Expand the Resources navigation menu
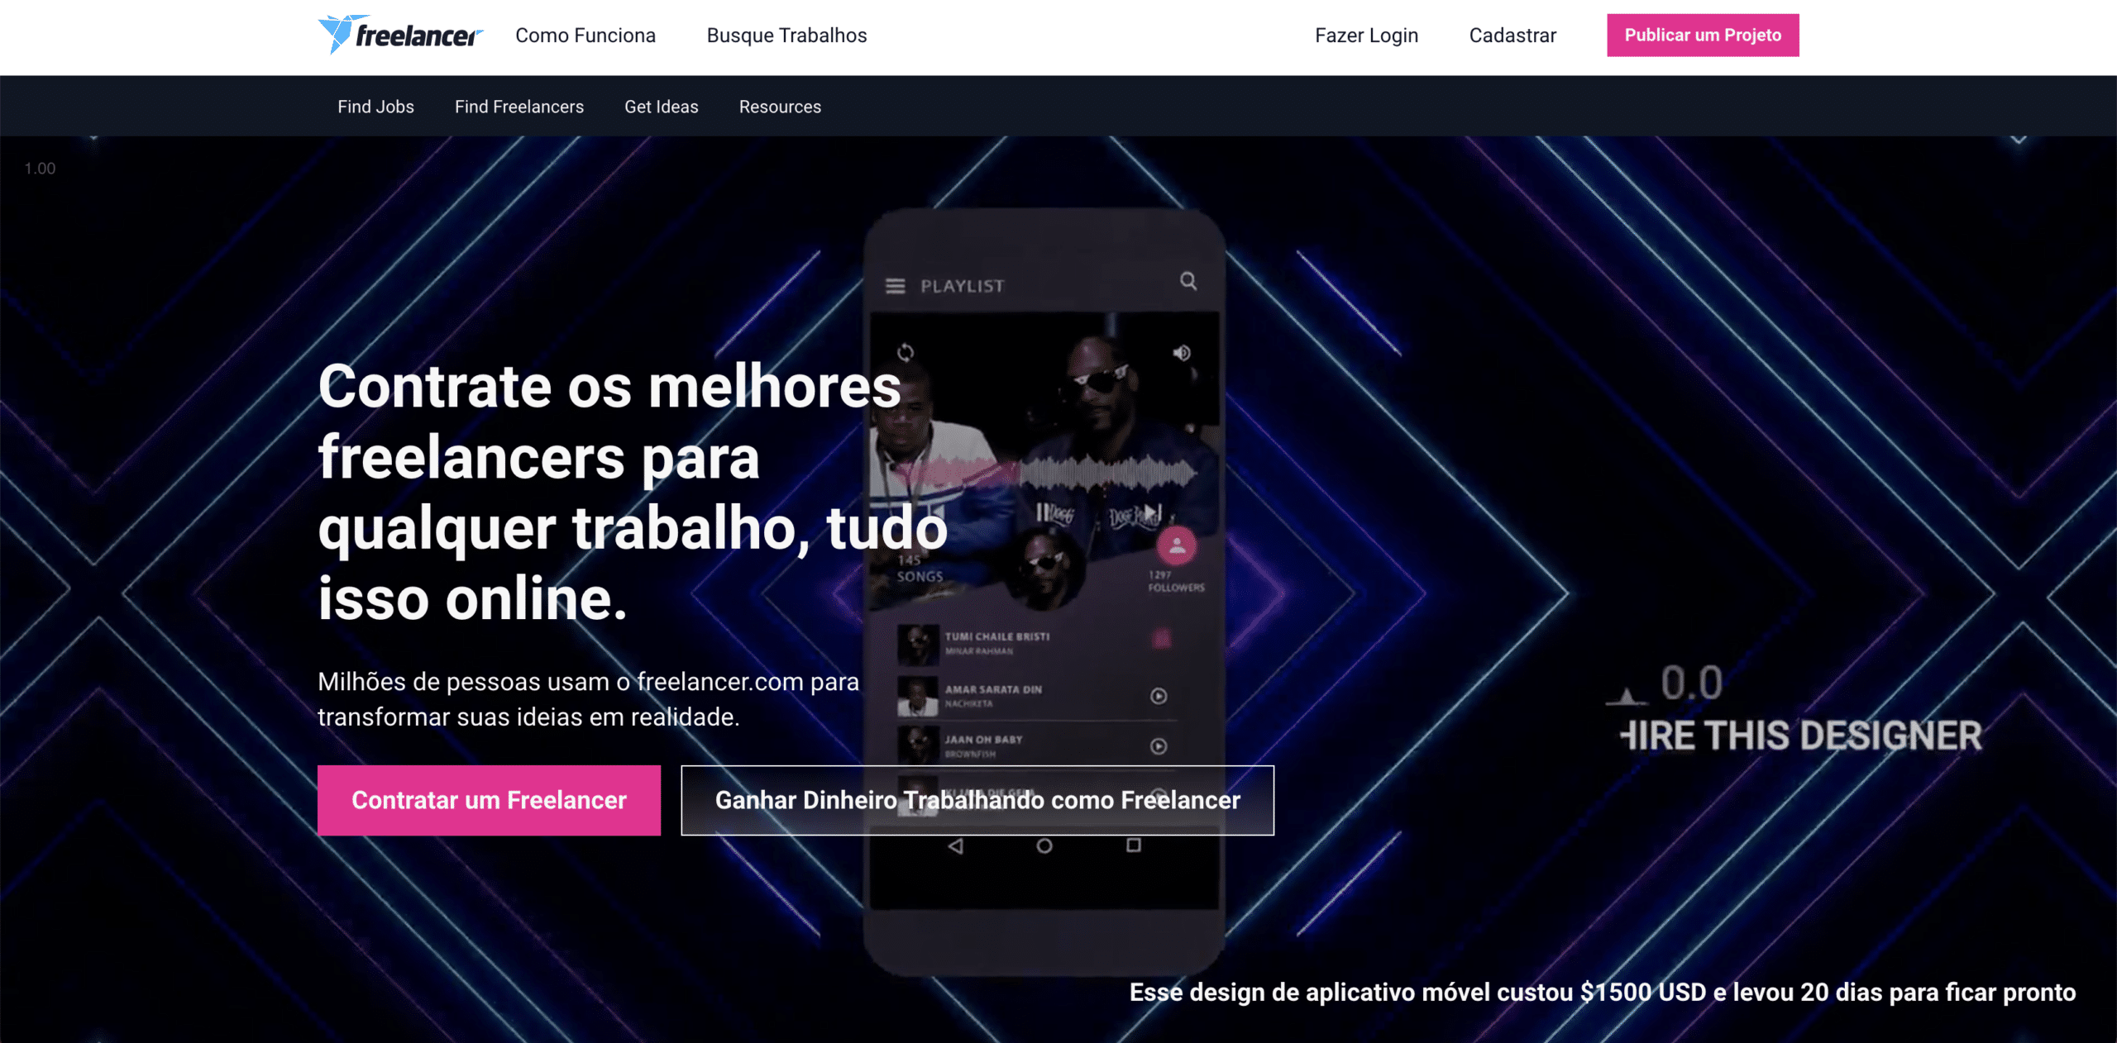The width and height of the screenshot is (2117, 1043). (x=779, y=105)
